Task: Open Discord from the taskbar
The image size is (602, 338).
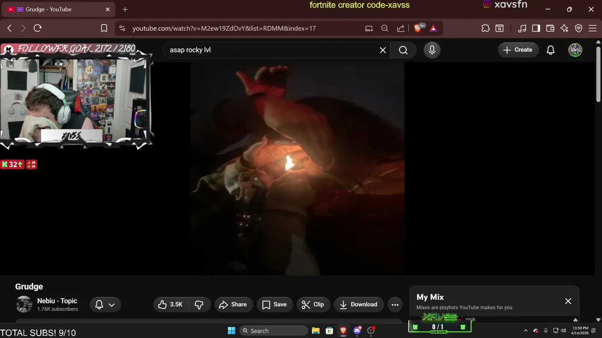Action: [x=357, y=330]
